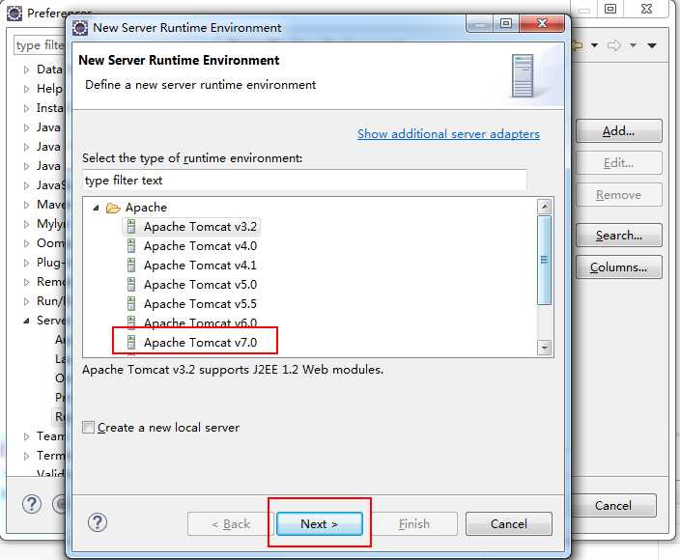Screen dimensions: 680x560
Task: Click the runtime list scroll up arrow
Action: click(x=544, y=207)
